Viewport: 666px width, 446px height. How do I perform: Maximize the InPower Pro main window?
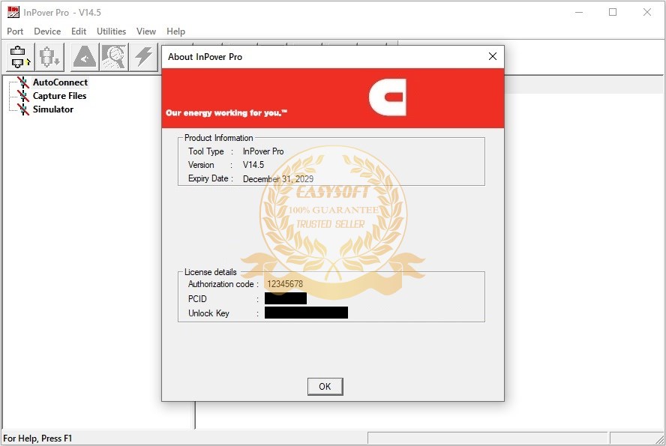pyautogui.click(x=613, y=12)
